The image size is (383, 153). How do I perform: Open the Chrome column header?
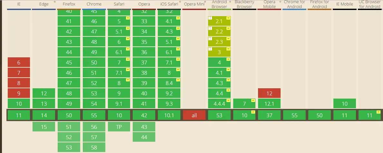(94, 4)
